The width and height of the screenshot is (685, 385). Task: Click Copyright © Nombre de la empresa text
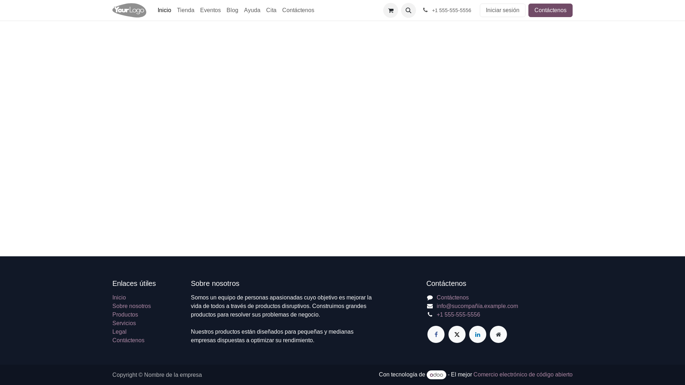(x=157, y=375)
